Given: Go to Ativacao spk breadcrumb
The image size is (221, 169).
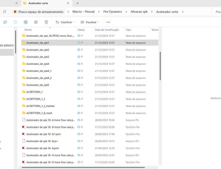Looking at the screenshot, I should (x=139, y=12).
